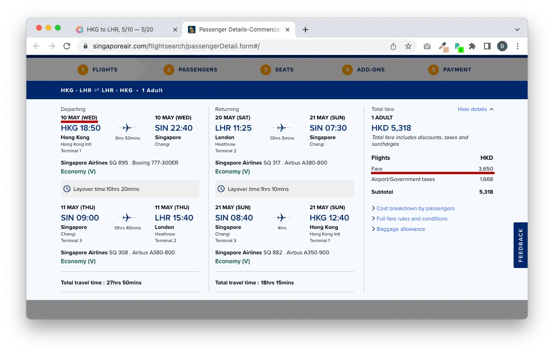This screenshot has height=354, width=554.
Task: Click the HKG to SIN plane icon
Action: point(127,128)
